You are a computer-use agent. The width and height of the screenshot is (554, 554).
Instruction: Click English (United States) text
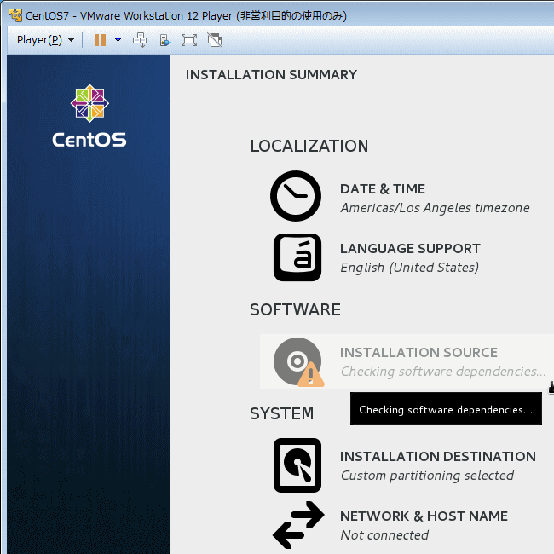click(x=409, y=268)
